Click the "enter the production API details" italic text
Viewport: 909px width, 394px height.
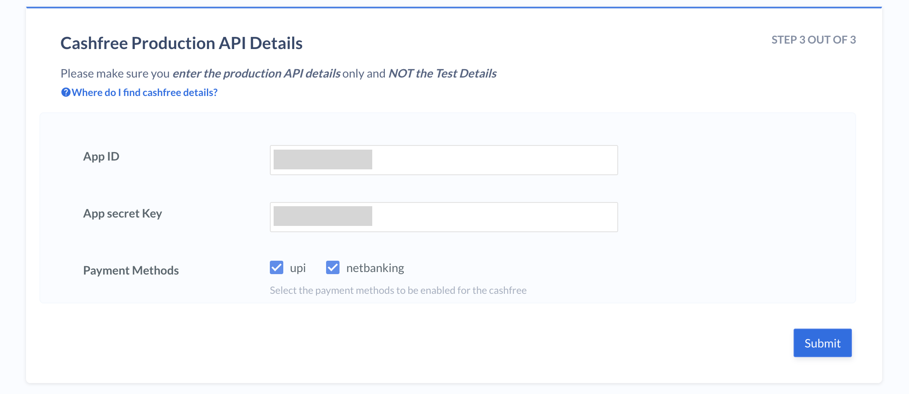(x=256, y=73)
